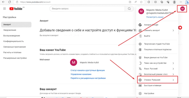Open 'Статус канала и доступные функции' link
This screenshot has width=189, height=98.
pyautogui.click(x=88, y=70)
